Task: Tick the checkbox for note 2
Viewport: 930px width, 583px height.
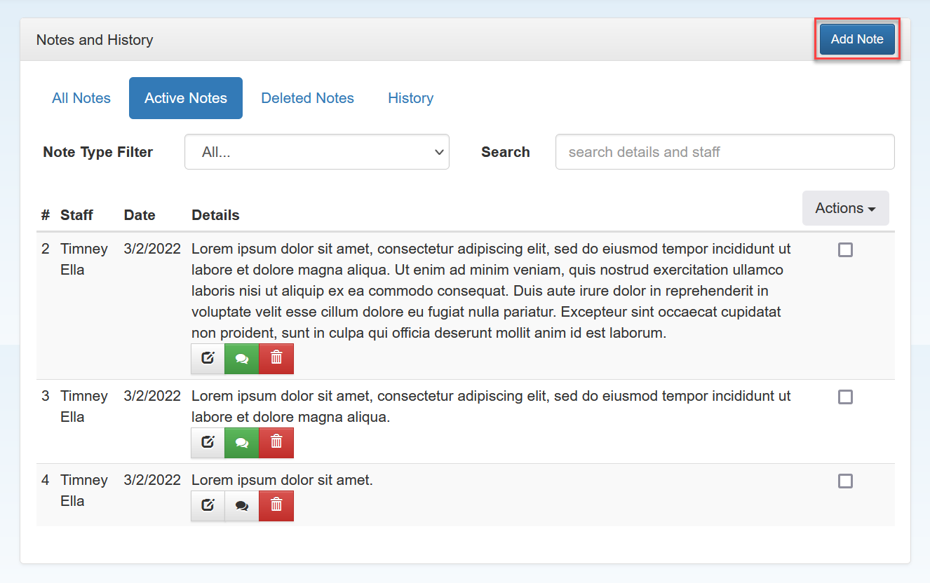Action: [x=845, y=249]
